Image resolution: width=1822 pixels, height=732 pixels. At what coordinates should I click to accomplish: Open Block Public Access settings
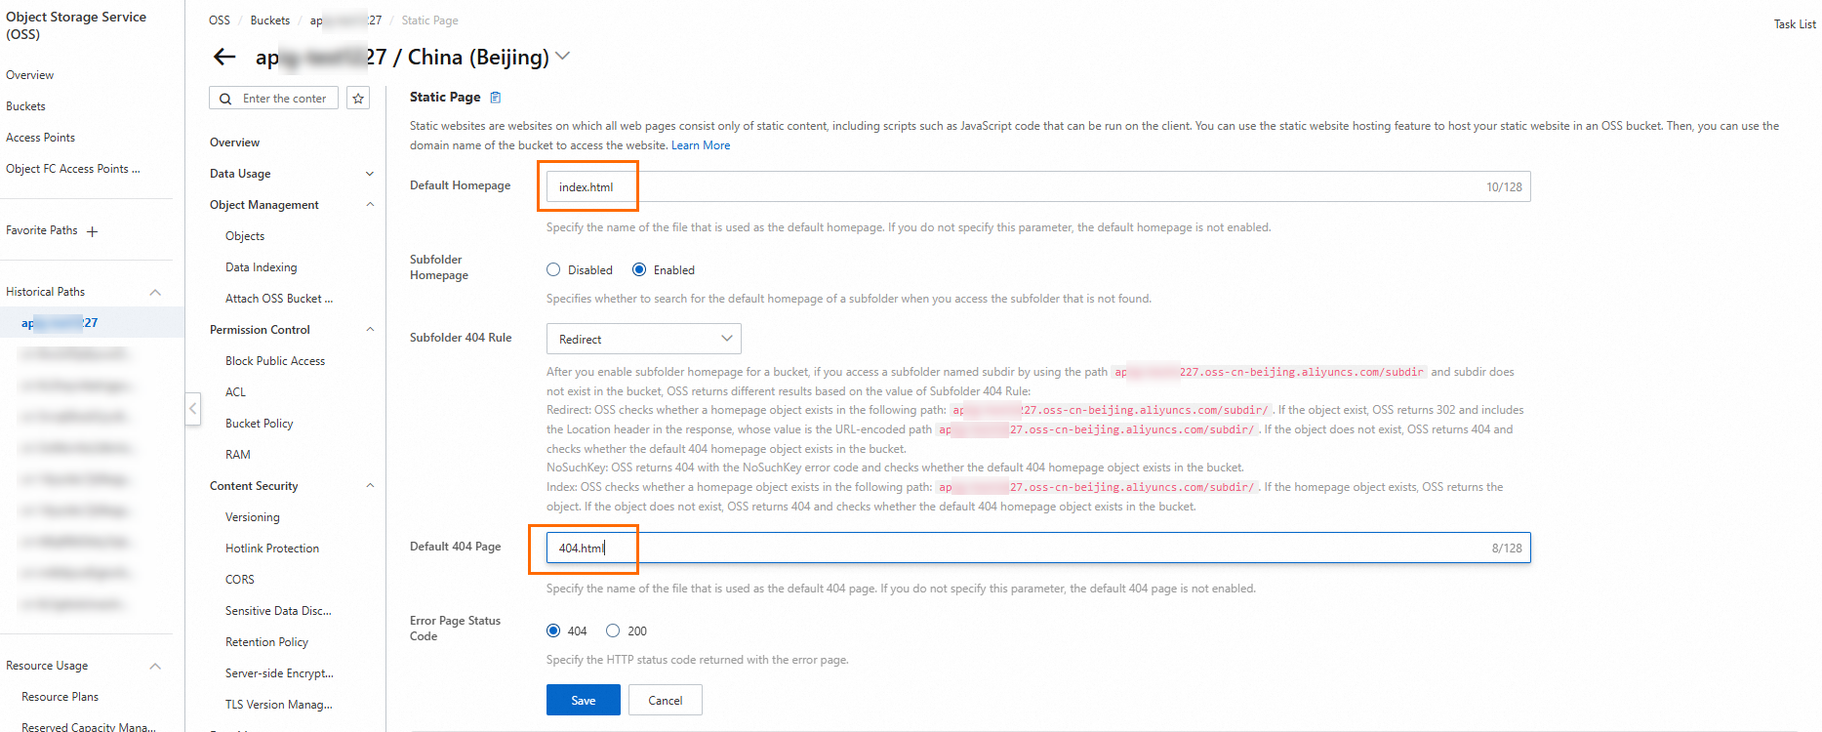coord(275,361)
